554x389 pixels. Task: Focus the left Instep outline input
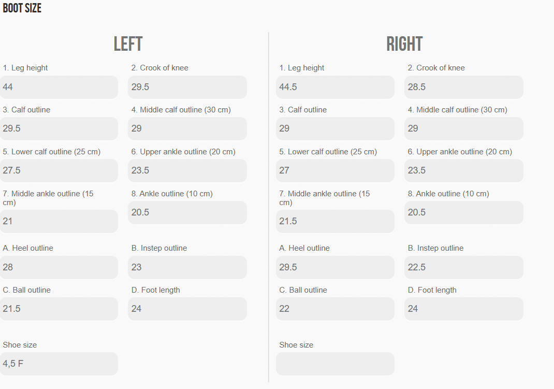coord(187,267)
